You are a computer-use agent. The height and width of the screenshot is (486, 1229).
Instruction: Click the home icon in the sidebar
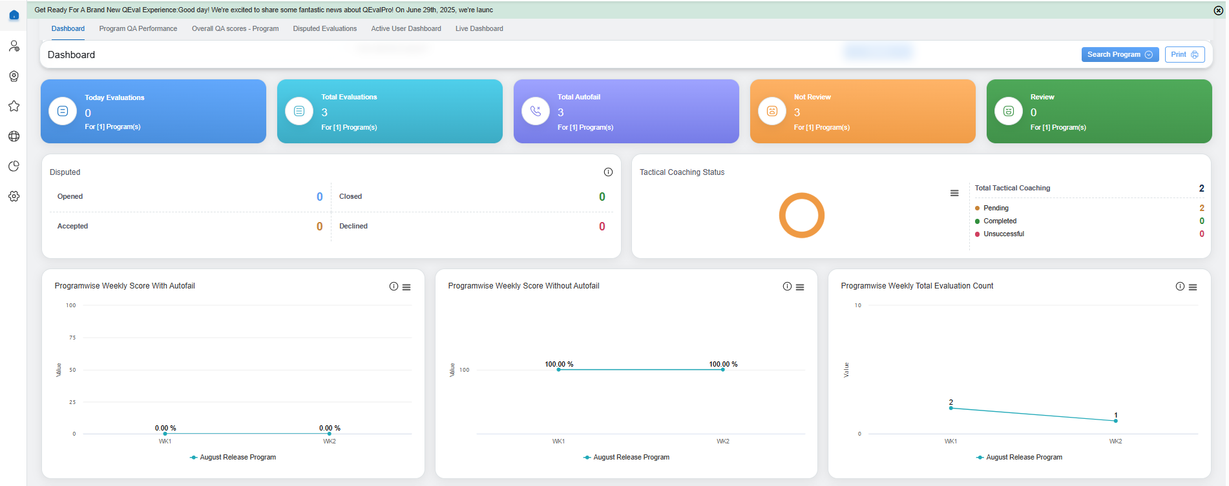14,15
